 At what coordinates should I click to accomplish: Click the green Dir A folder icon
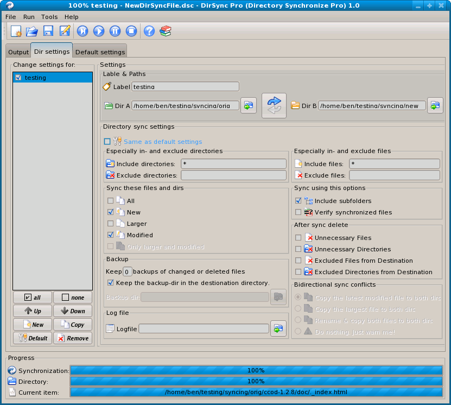coord(109,106)
